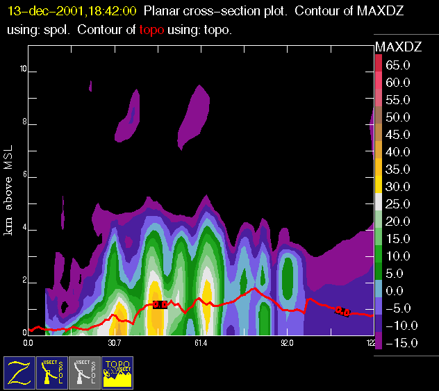Viewport: 439px width, 391px height.
Task: Click the timestamp 13-dec-2001,18:42:00
Action: pos(72,12)
